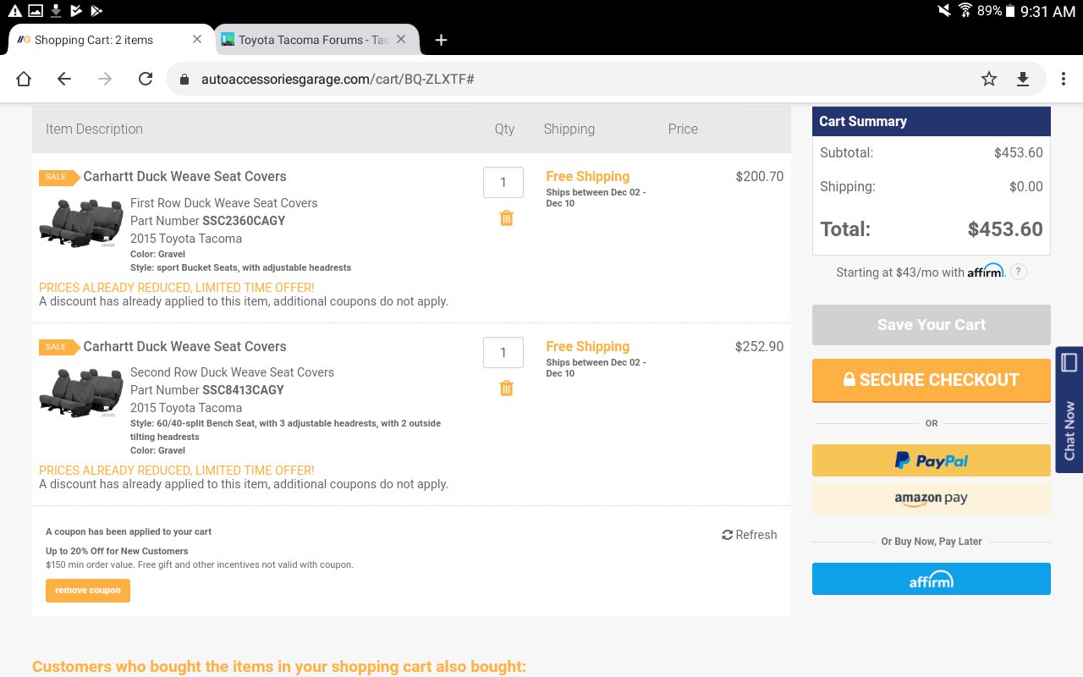Select the Shopping Cart: 2 items tab

[x=110, y=40]
